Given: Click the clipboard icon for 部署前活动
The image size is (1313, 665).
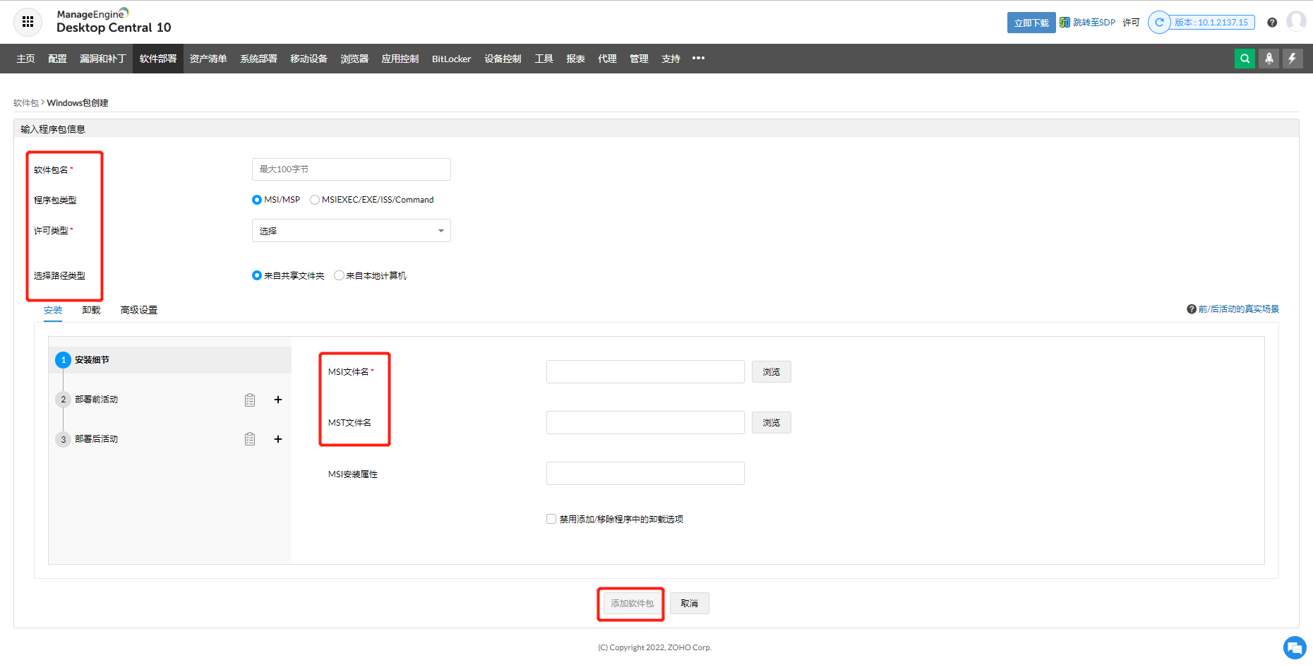Looking at the screenshot, I should coord(250,400).
